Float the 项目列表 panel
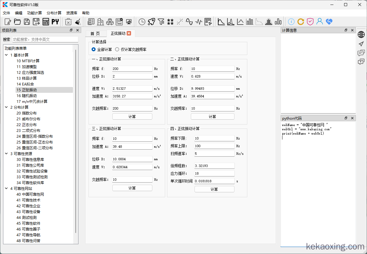 point(71,30)
